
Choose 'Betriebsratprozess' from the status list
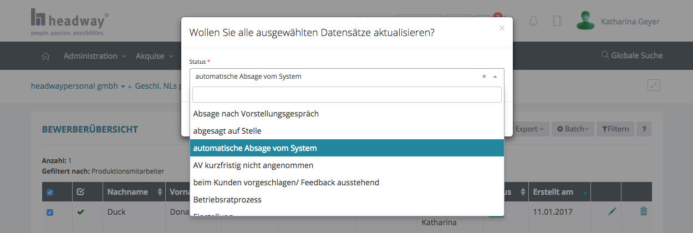click(227, 199)
